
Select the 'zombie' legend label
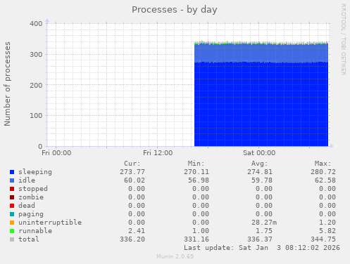click(x=31, y=197)
